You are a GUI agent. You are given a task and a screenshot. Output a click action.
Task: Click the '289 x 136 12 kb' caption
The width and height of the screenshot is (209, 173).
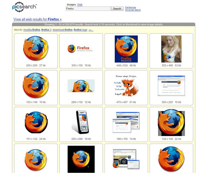(x=81, y=102)
